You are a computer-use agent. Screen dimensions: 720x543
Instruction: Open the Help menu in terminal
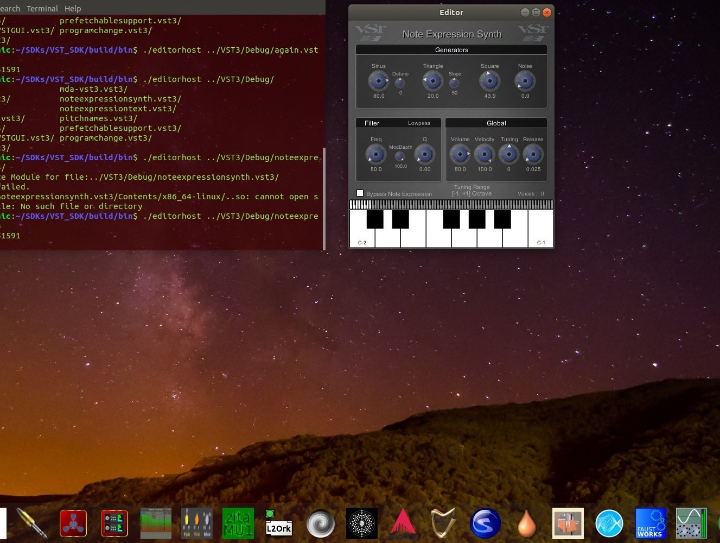(x=73, y=9)
